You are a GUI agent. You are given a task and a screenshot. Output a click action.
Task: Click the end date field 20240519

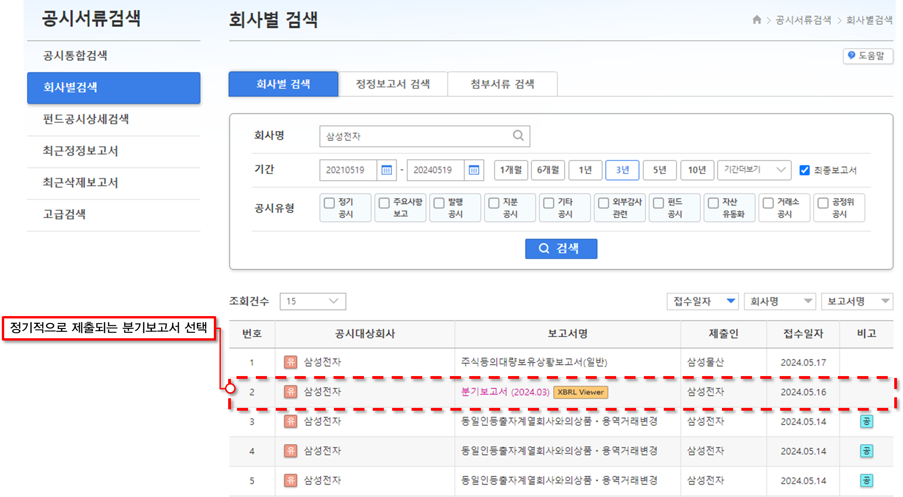436,170
